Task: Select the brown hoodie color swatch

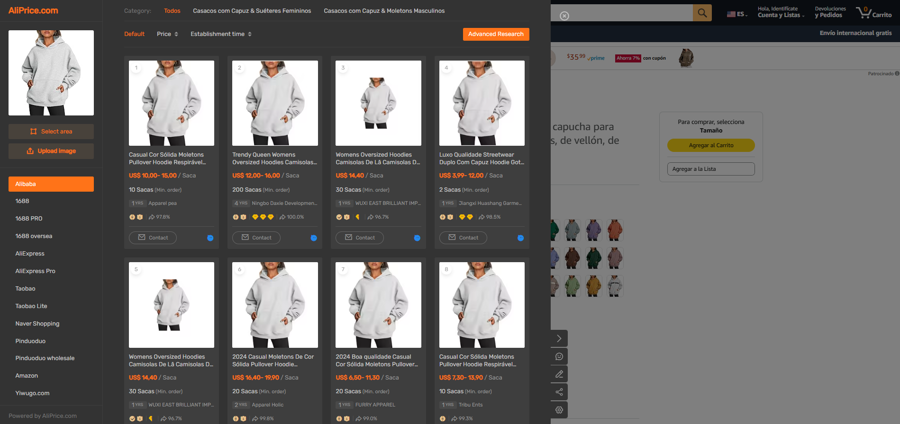Action: click(x=572, y=258)
